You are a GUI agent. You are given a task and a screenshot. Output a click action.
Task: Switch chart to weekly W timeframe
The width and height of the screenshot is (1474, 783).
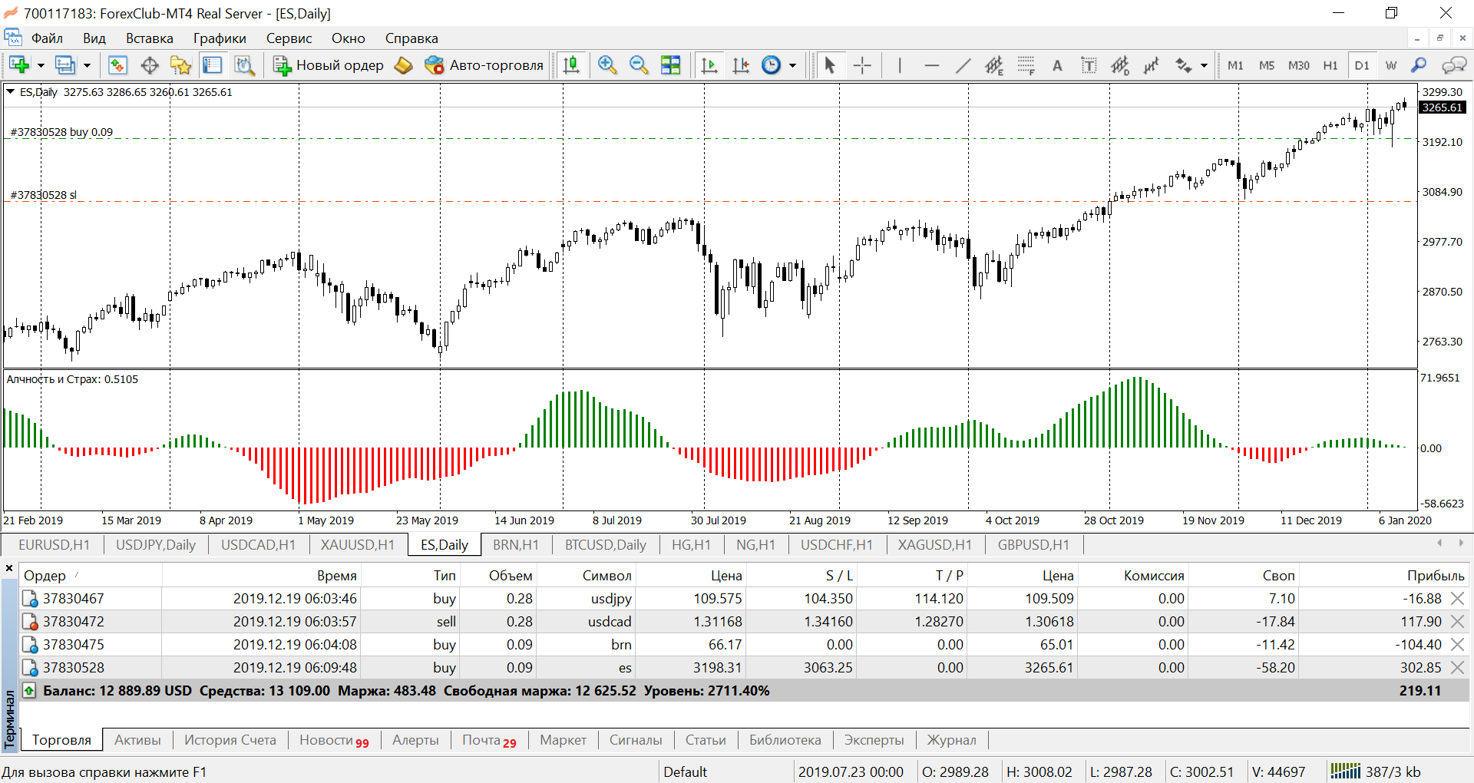click(1391, 65)
